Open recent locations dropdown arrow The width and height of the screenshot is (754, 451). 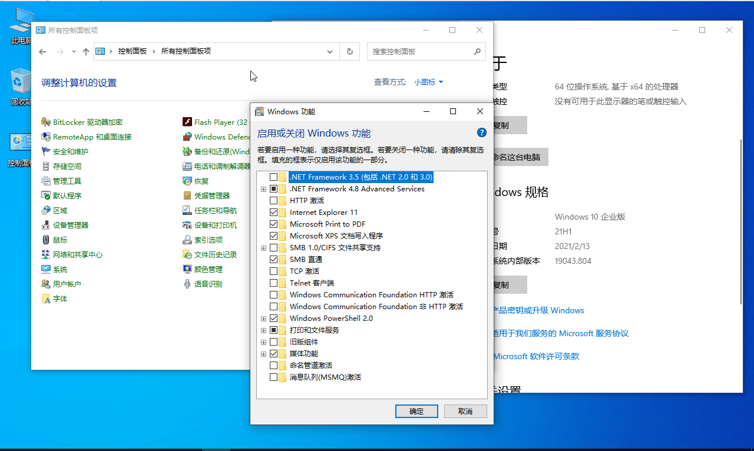tap(74, 52)
